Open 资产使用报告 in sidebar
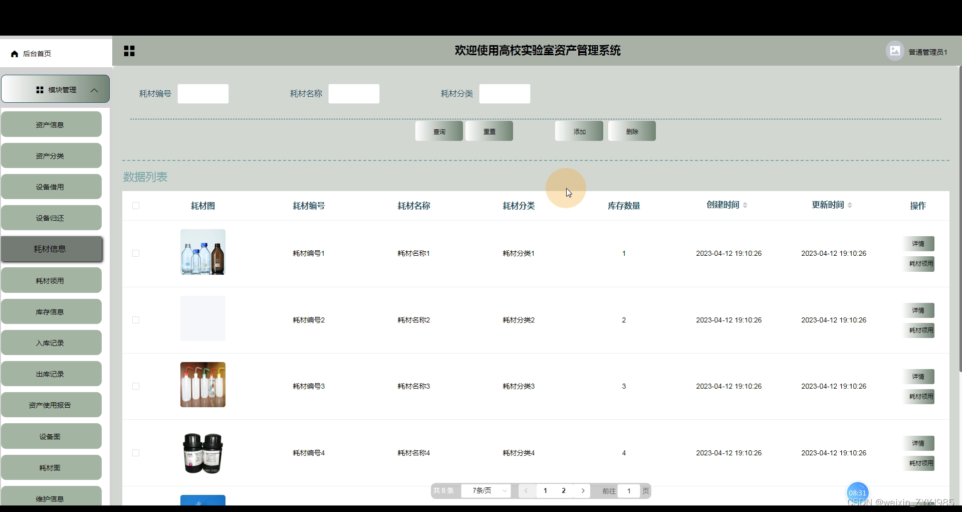 51,405
